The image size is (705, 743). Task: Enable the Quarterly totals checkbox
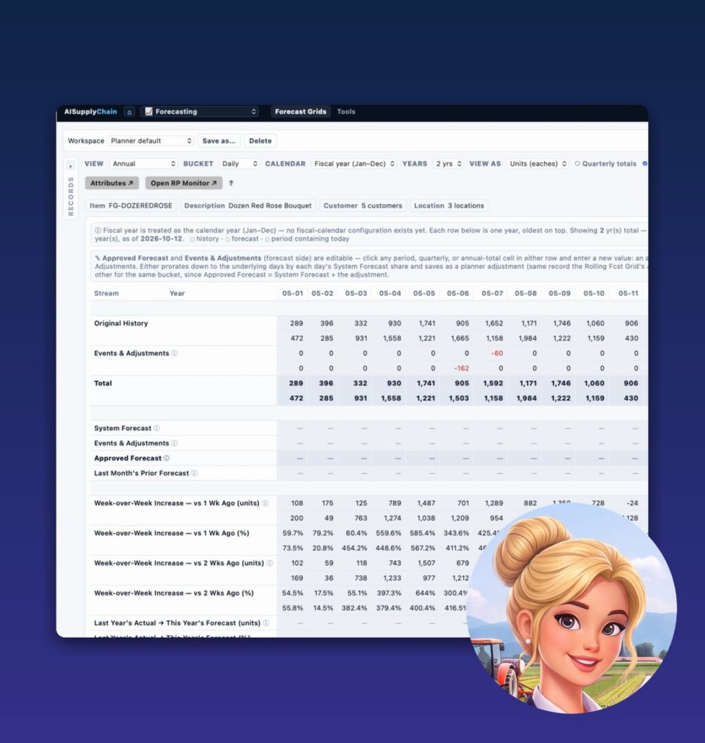point(578,164)
